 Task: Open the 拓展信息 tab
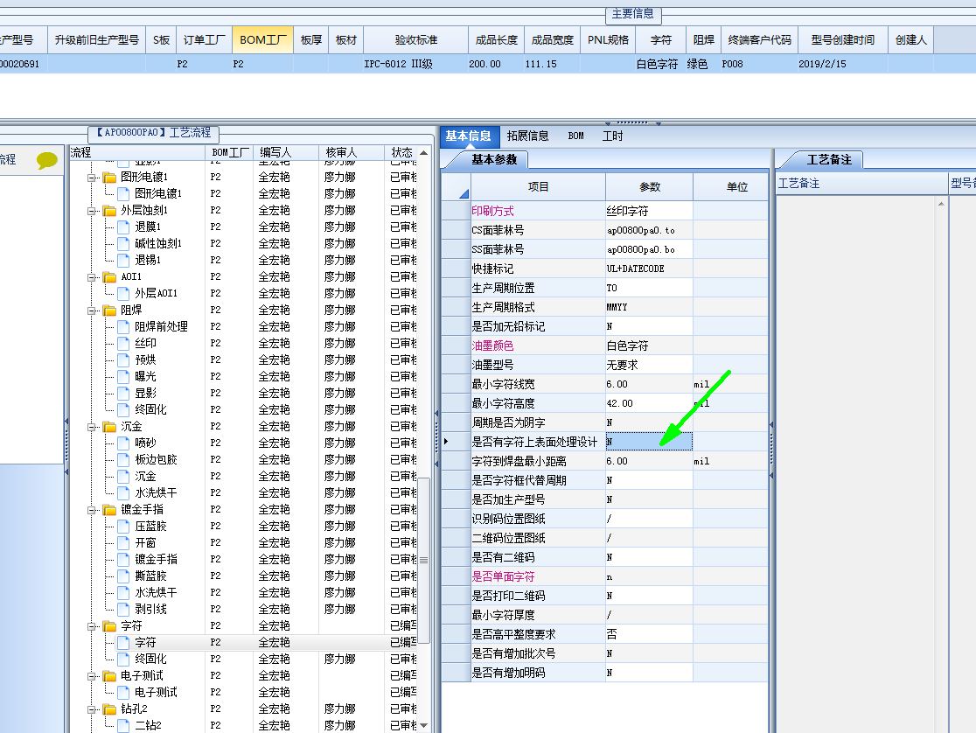(528, 136)
